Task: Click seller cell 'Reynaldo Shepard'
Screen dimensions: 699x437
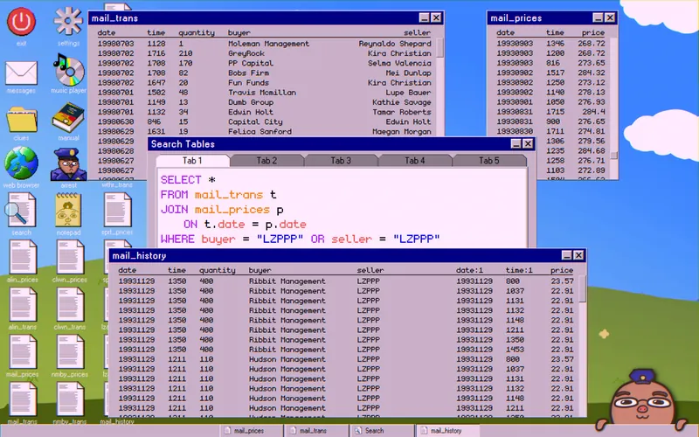Action: [x=395, y=44]
